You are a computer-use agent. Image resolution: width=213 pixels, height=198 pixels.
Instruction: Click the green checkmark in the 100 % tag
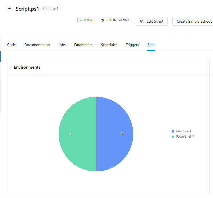(81, 20)
